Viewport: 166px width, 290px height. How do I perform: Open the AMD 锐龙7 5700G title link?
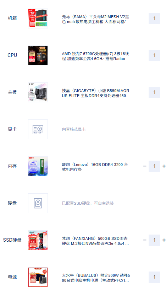coord(95,56)
